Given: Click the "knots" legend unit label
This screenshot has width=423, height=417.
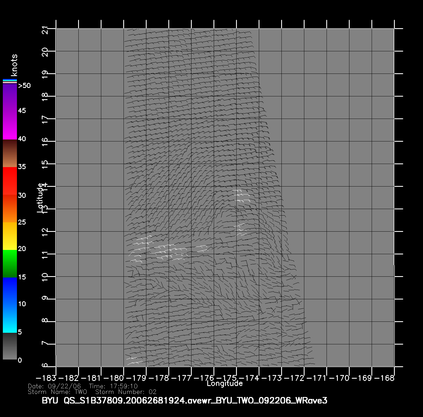Looking at the screenshot, I should coord(14,65).
